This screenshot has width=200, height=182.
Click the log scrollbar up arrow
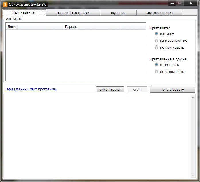click(193, 97)
